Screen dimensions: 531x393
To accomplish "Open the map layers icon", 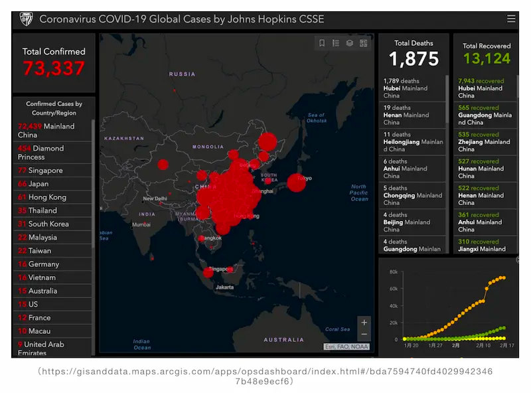I will (350, 43).
